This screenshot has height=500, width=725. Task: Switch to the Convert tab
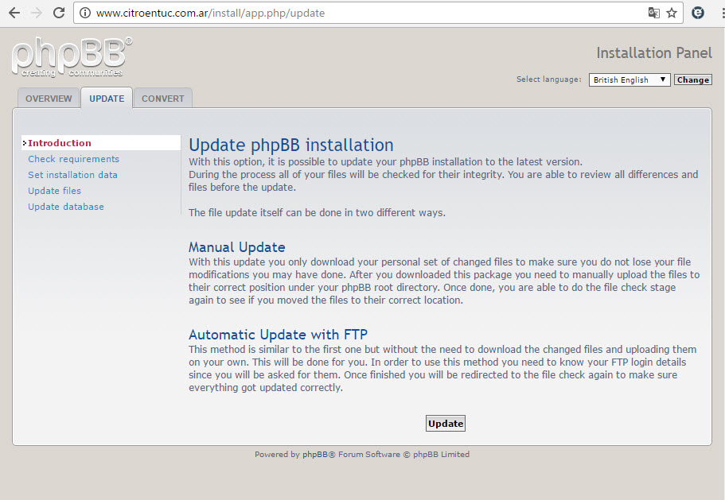click(x=162, y=99)
